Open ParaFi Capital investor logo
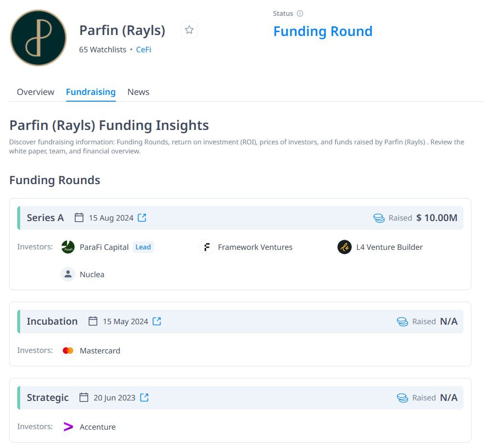This screenshot has height=446, width=484. [x=68, y=247]
